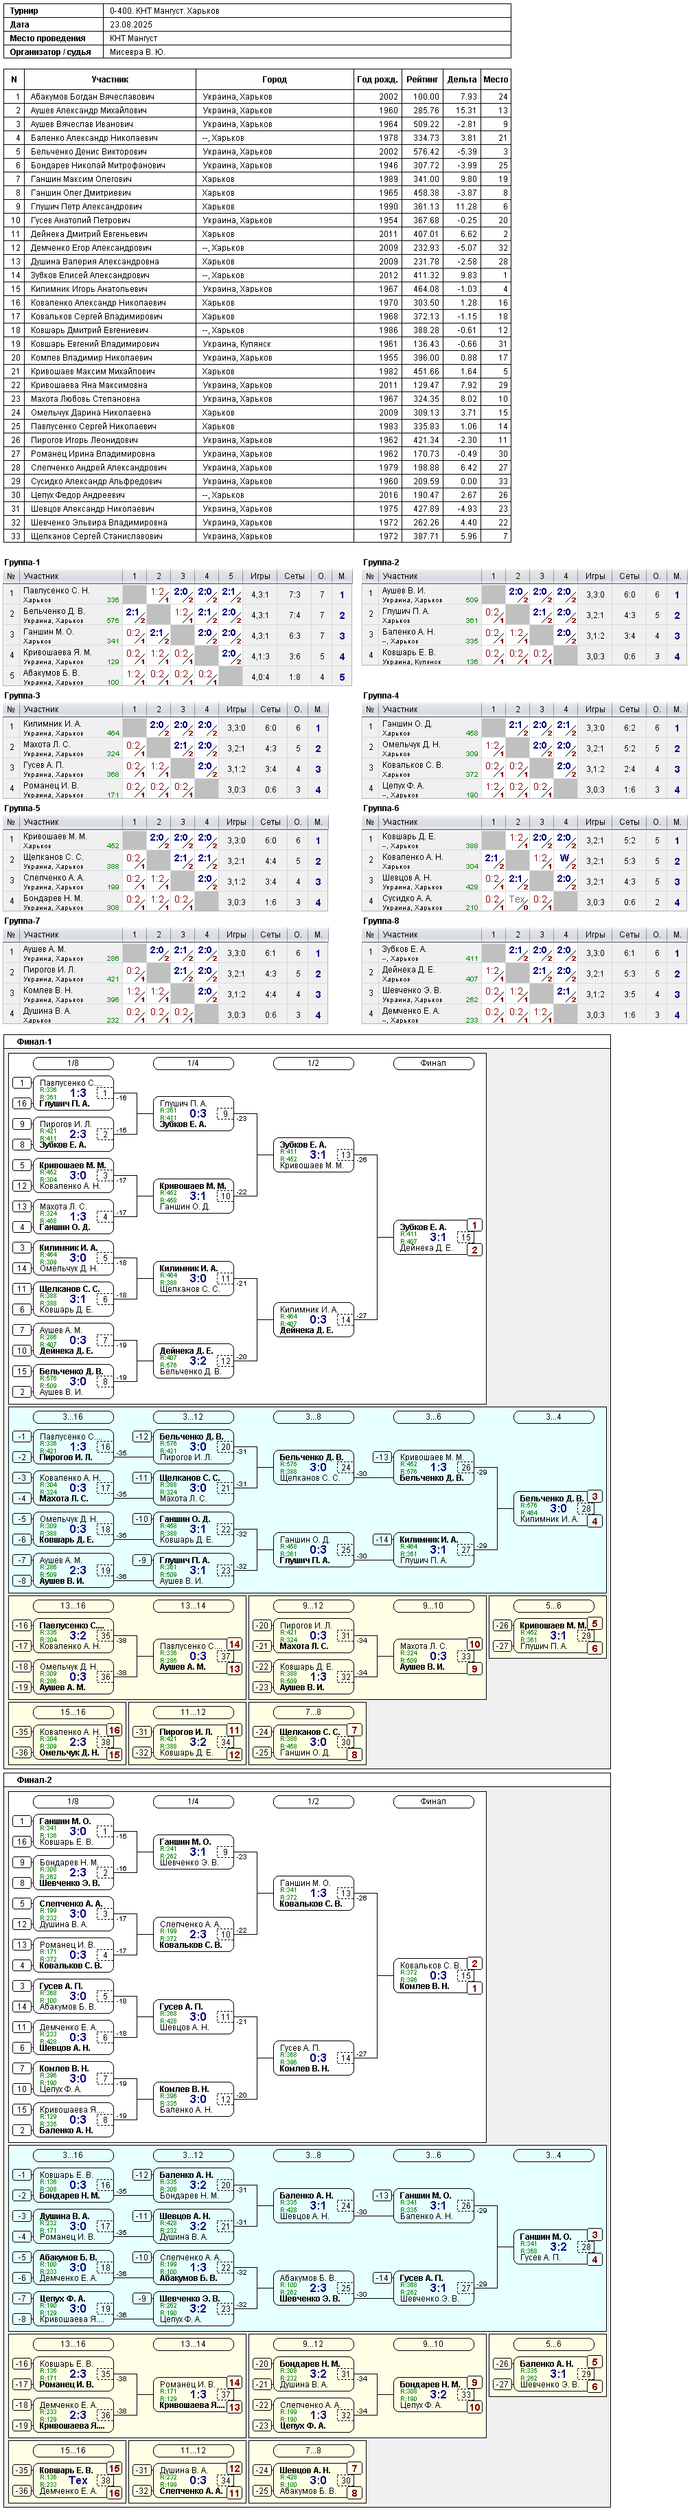This screenshot has width=694, height=2511.
Task: Click the Место column header
Action: 495,79
